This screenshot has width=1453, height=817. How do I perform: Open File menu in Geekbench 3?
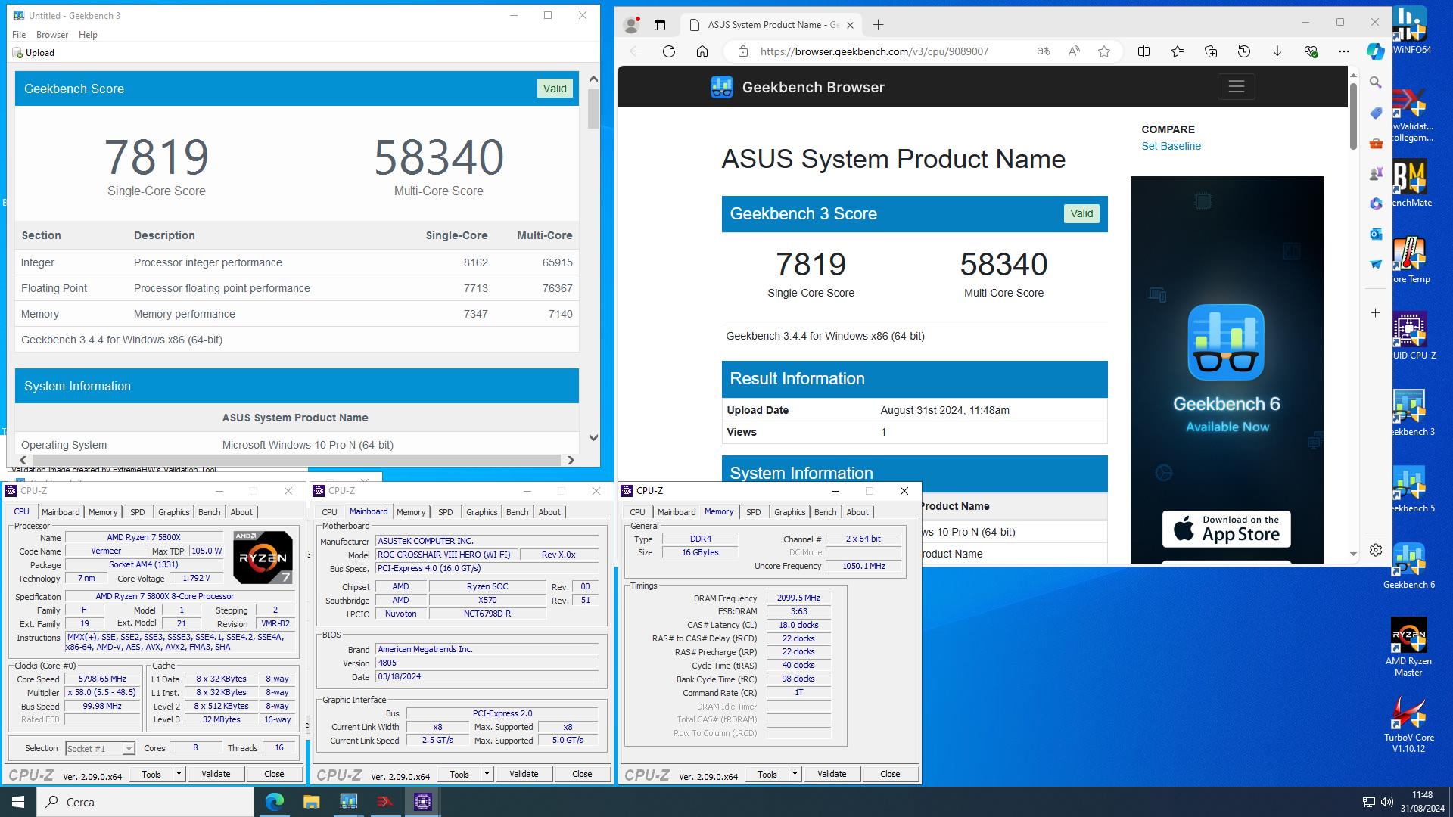19,35
